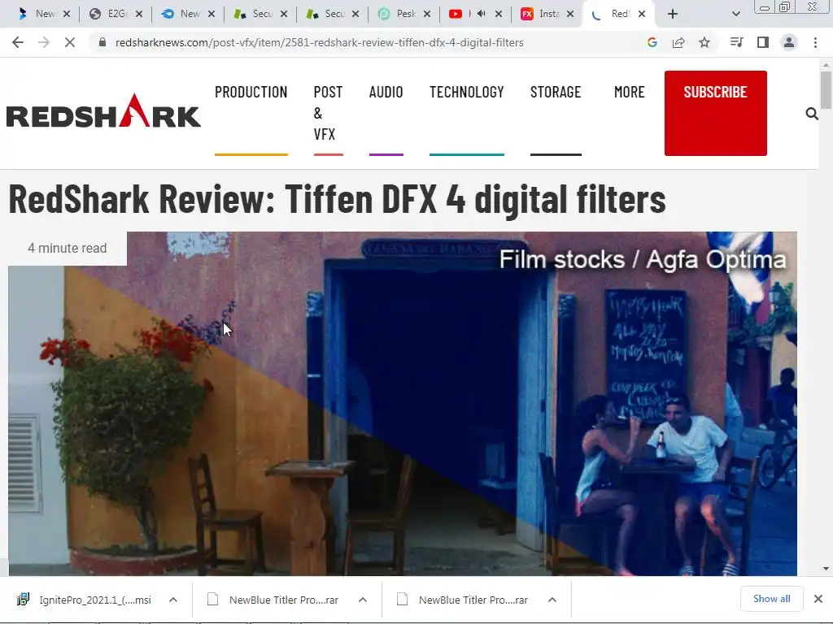Open the POST & VFX section
The image size is (833, 624).
coord(328,113)
